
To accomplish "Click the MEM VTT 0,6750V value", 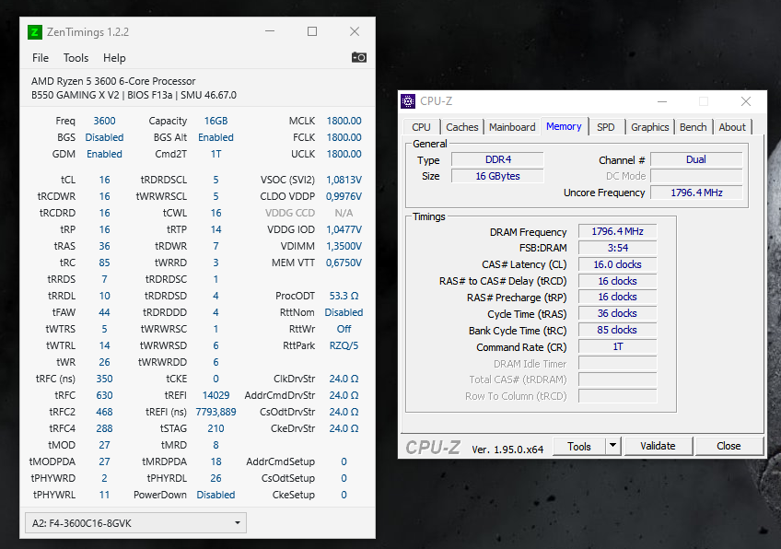I will [x=344, y=263].
